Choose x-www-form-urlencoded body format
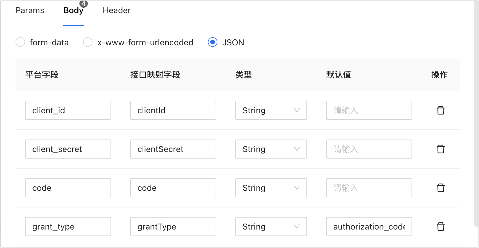This screenshot has width=479, height=248. (x=88, y=42)
